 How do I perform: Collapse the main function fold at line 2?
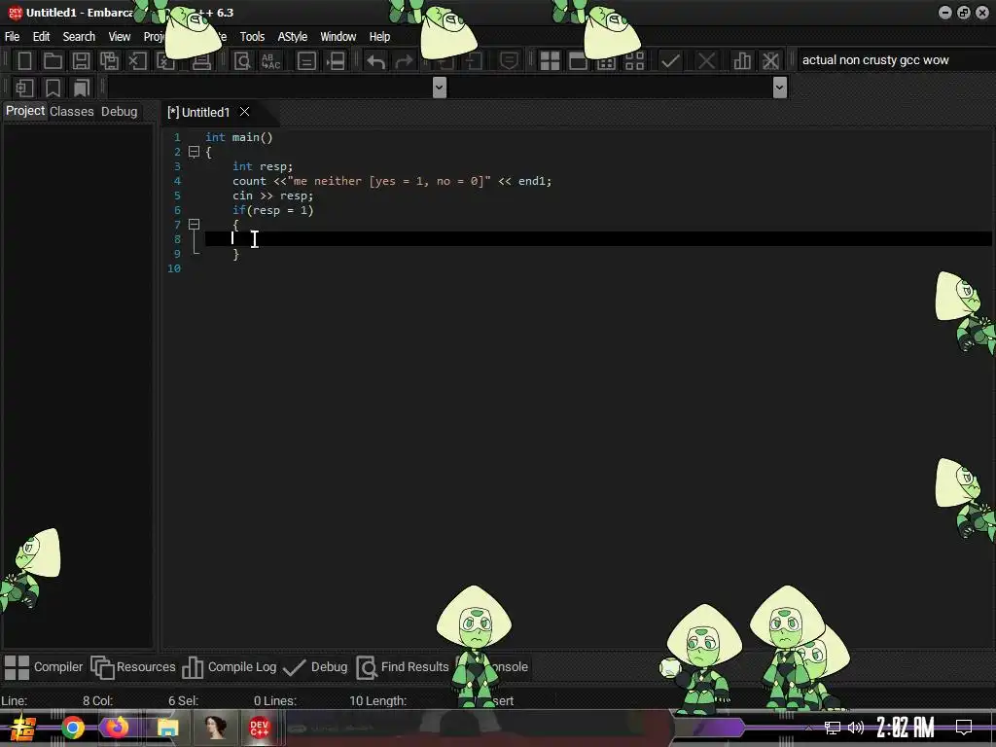click(x=195, y=152)
